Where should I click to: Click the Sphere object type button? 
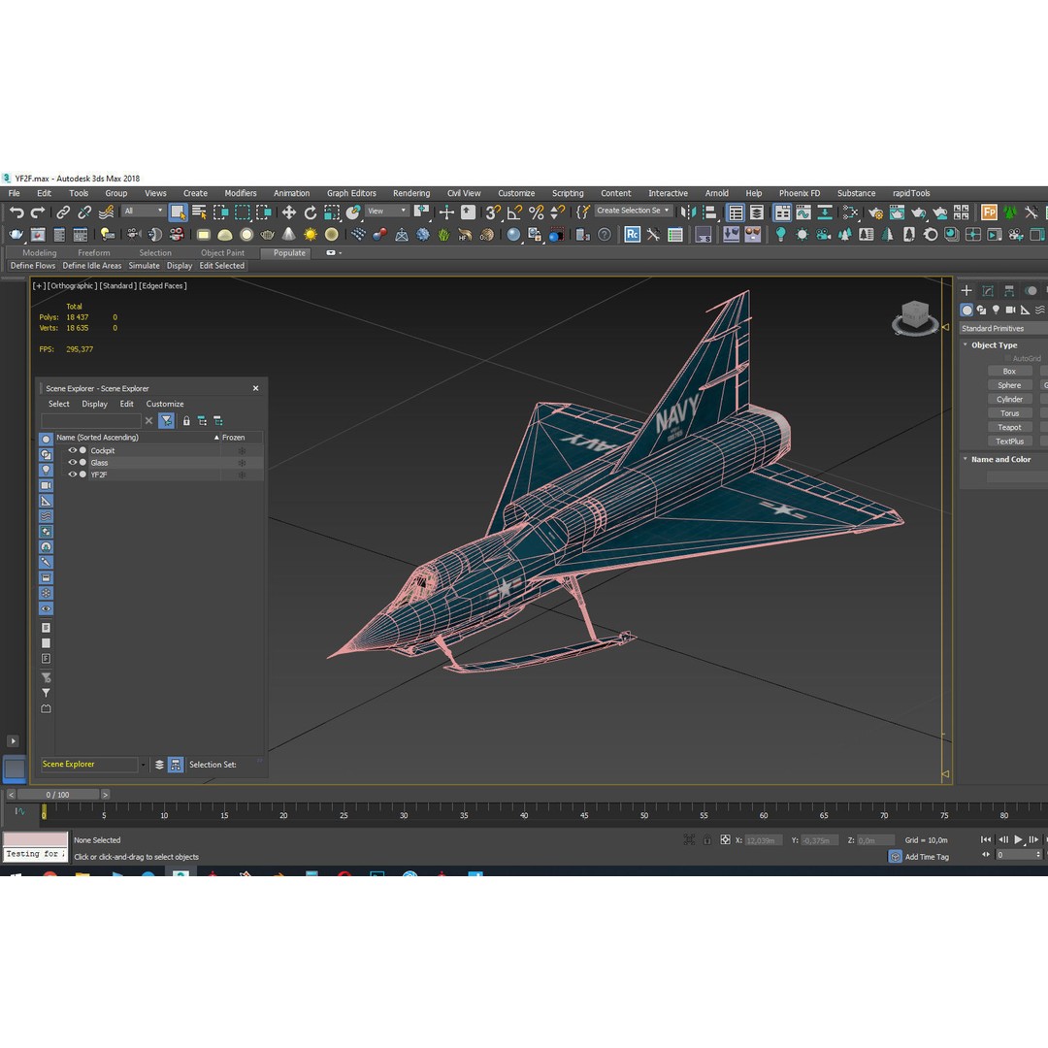(1009, 385)
